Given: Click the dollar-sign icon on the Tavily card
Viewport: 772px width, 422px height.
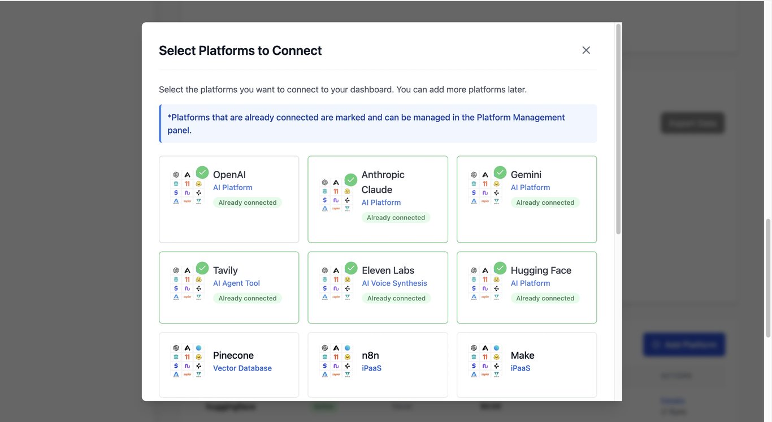Looking at the screenshot, I should (176, 288).
